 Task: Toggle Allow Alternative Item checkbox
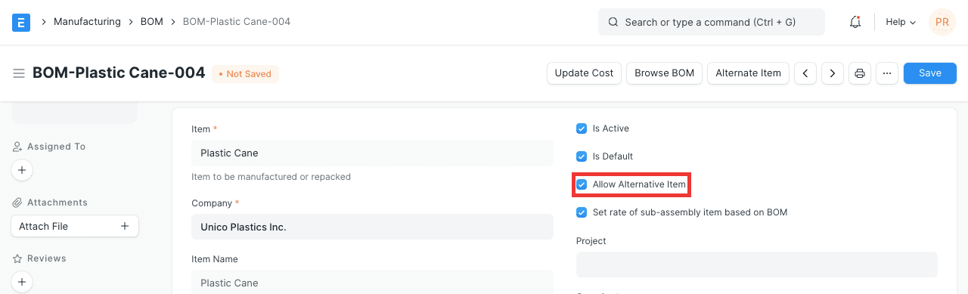coord(582,184)
